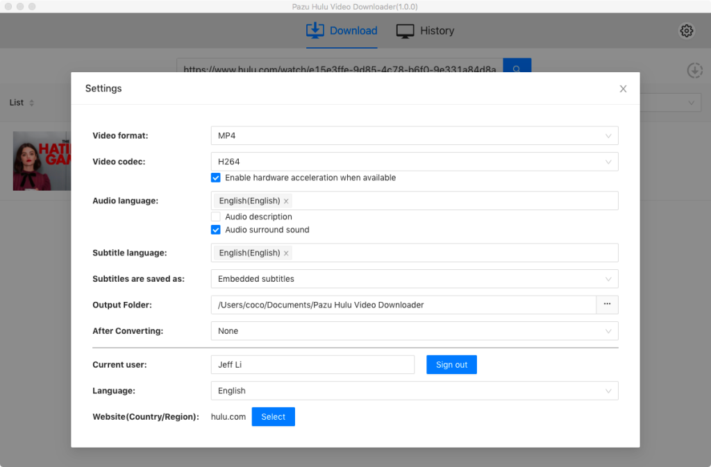Open the Video codec dropdown
The width and height of the screenshot is (711, 467).
[x=415, y=162]
